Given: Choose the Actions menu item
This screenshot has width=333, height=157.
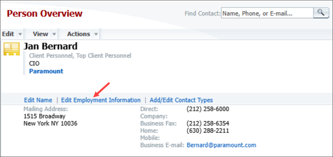Looking at the screenshot, I should pos(78,34).
